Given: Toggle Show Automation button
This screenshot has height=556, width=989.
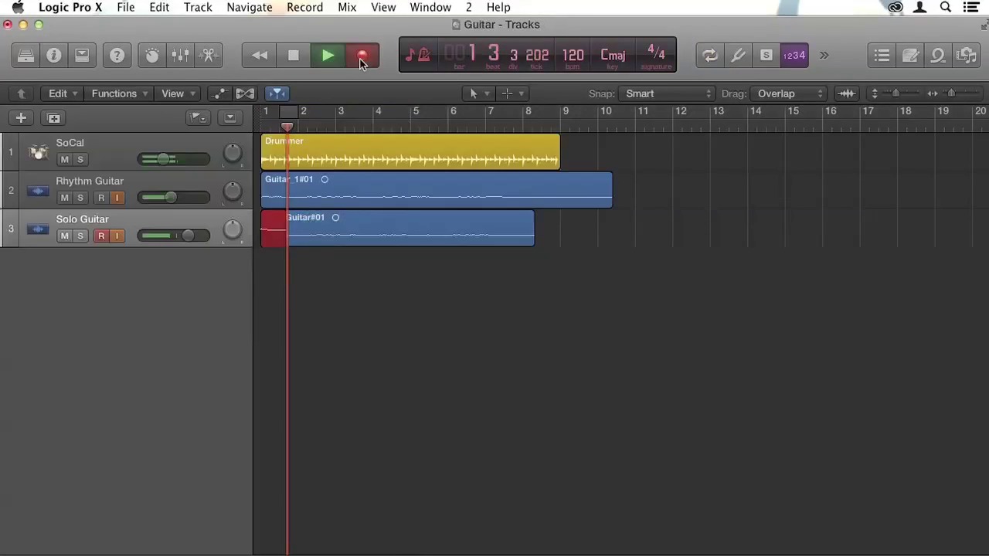Looking at the screenshot, I should tap(220, 93).
